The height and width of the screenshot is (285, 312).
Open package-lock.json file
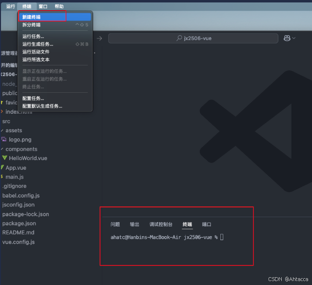25,214
